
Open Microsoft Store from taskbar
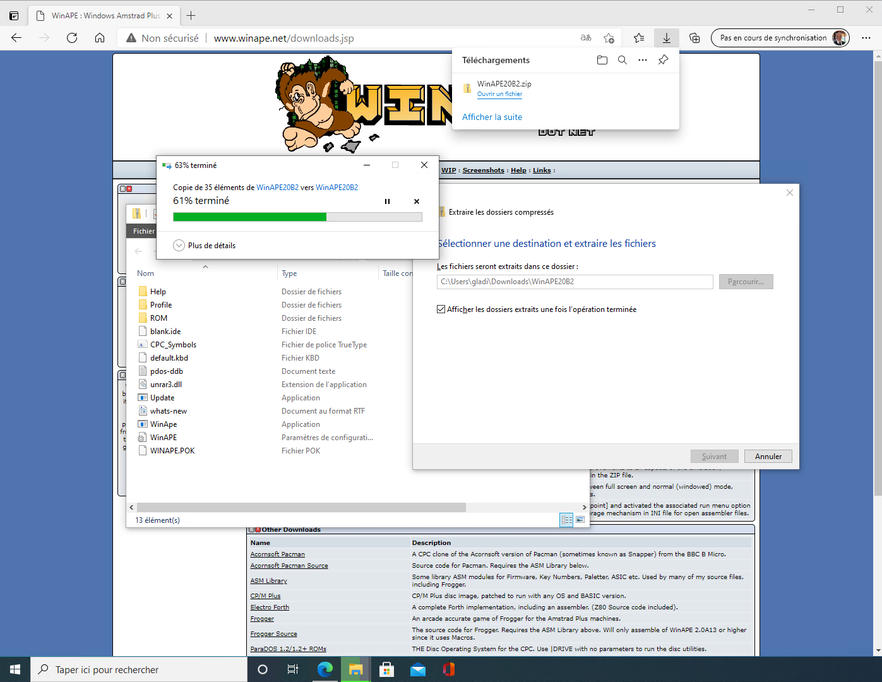386,669
